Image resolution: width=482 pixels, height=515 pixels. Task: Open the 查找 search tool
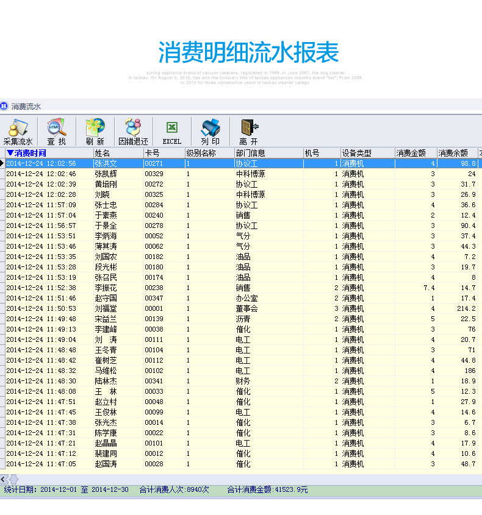pos(56,130)
